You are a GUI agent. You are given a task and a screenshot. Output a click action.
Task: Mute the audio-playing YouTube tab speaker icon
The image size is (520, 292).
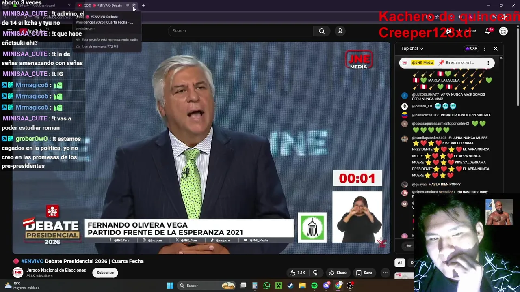(x=127, y=6)
